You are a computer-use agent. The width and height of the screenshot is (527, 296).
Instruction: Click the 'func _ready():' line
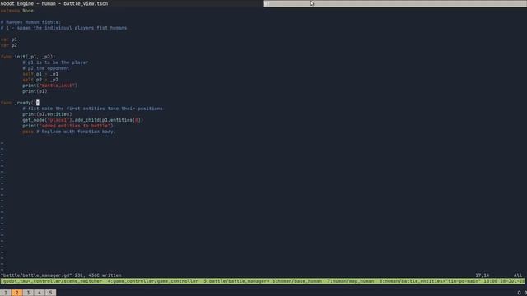pyautogui.click(x=20, y=103)
